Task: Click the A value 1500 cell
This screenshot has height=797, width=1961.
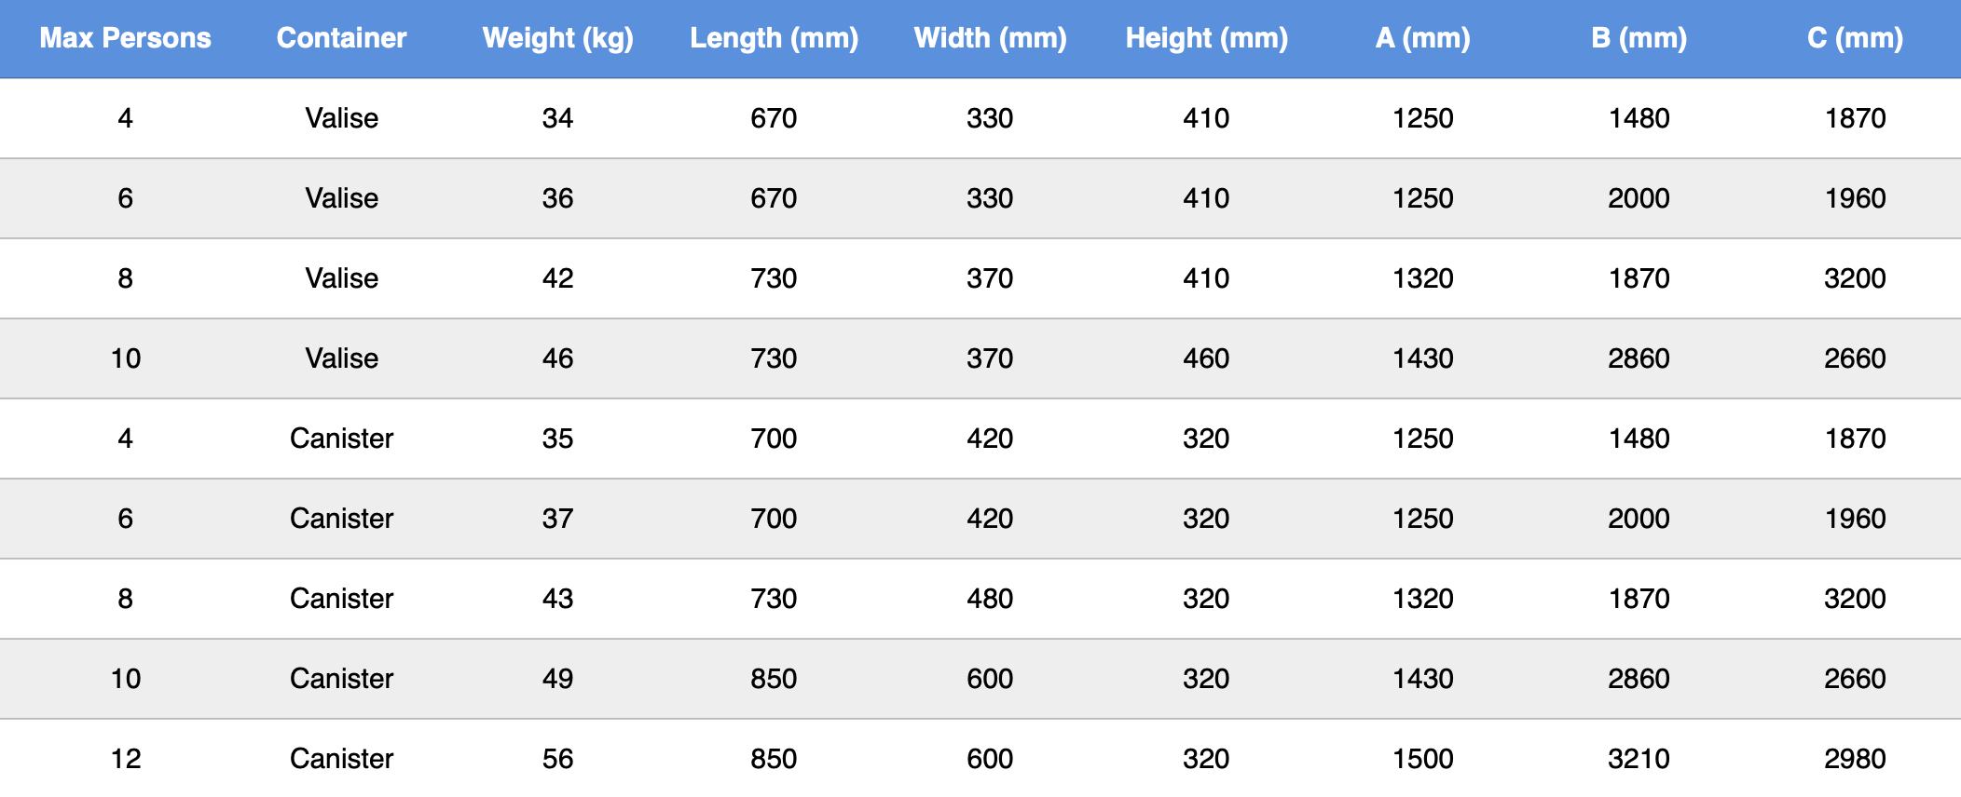Action: (1422, 759)
